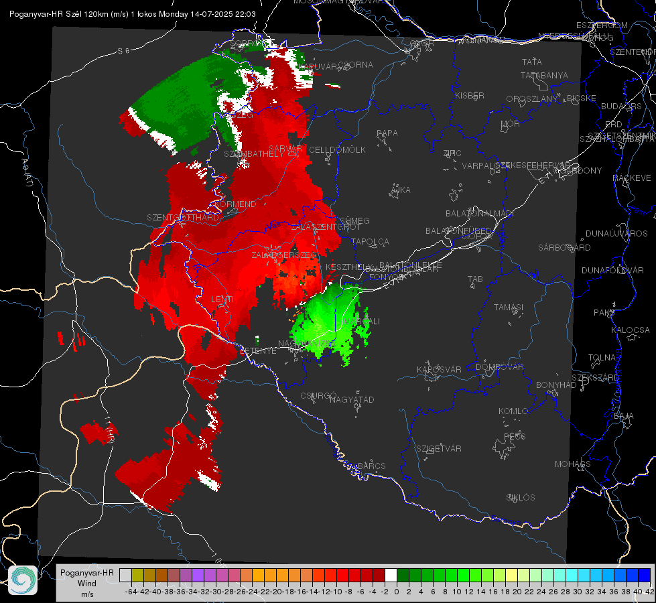656x603 pixels.
Task: Click the KALOCSA label
Action: 631,330
